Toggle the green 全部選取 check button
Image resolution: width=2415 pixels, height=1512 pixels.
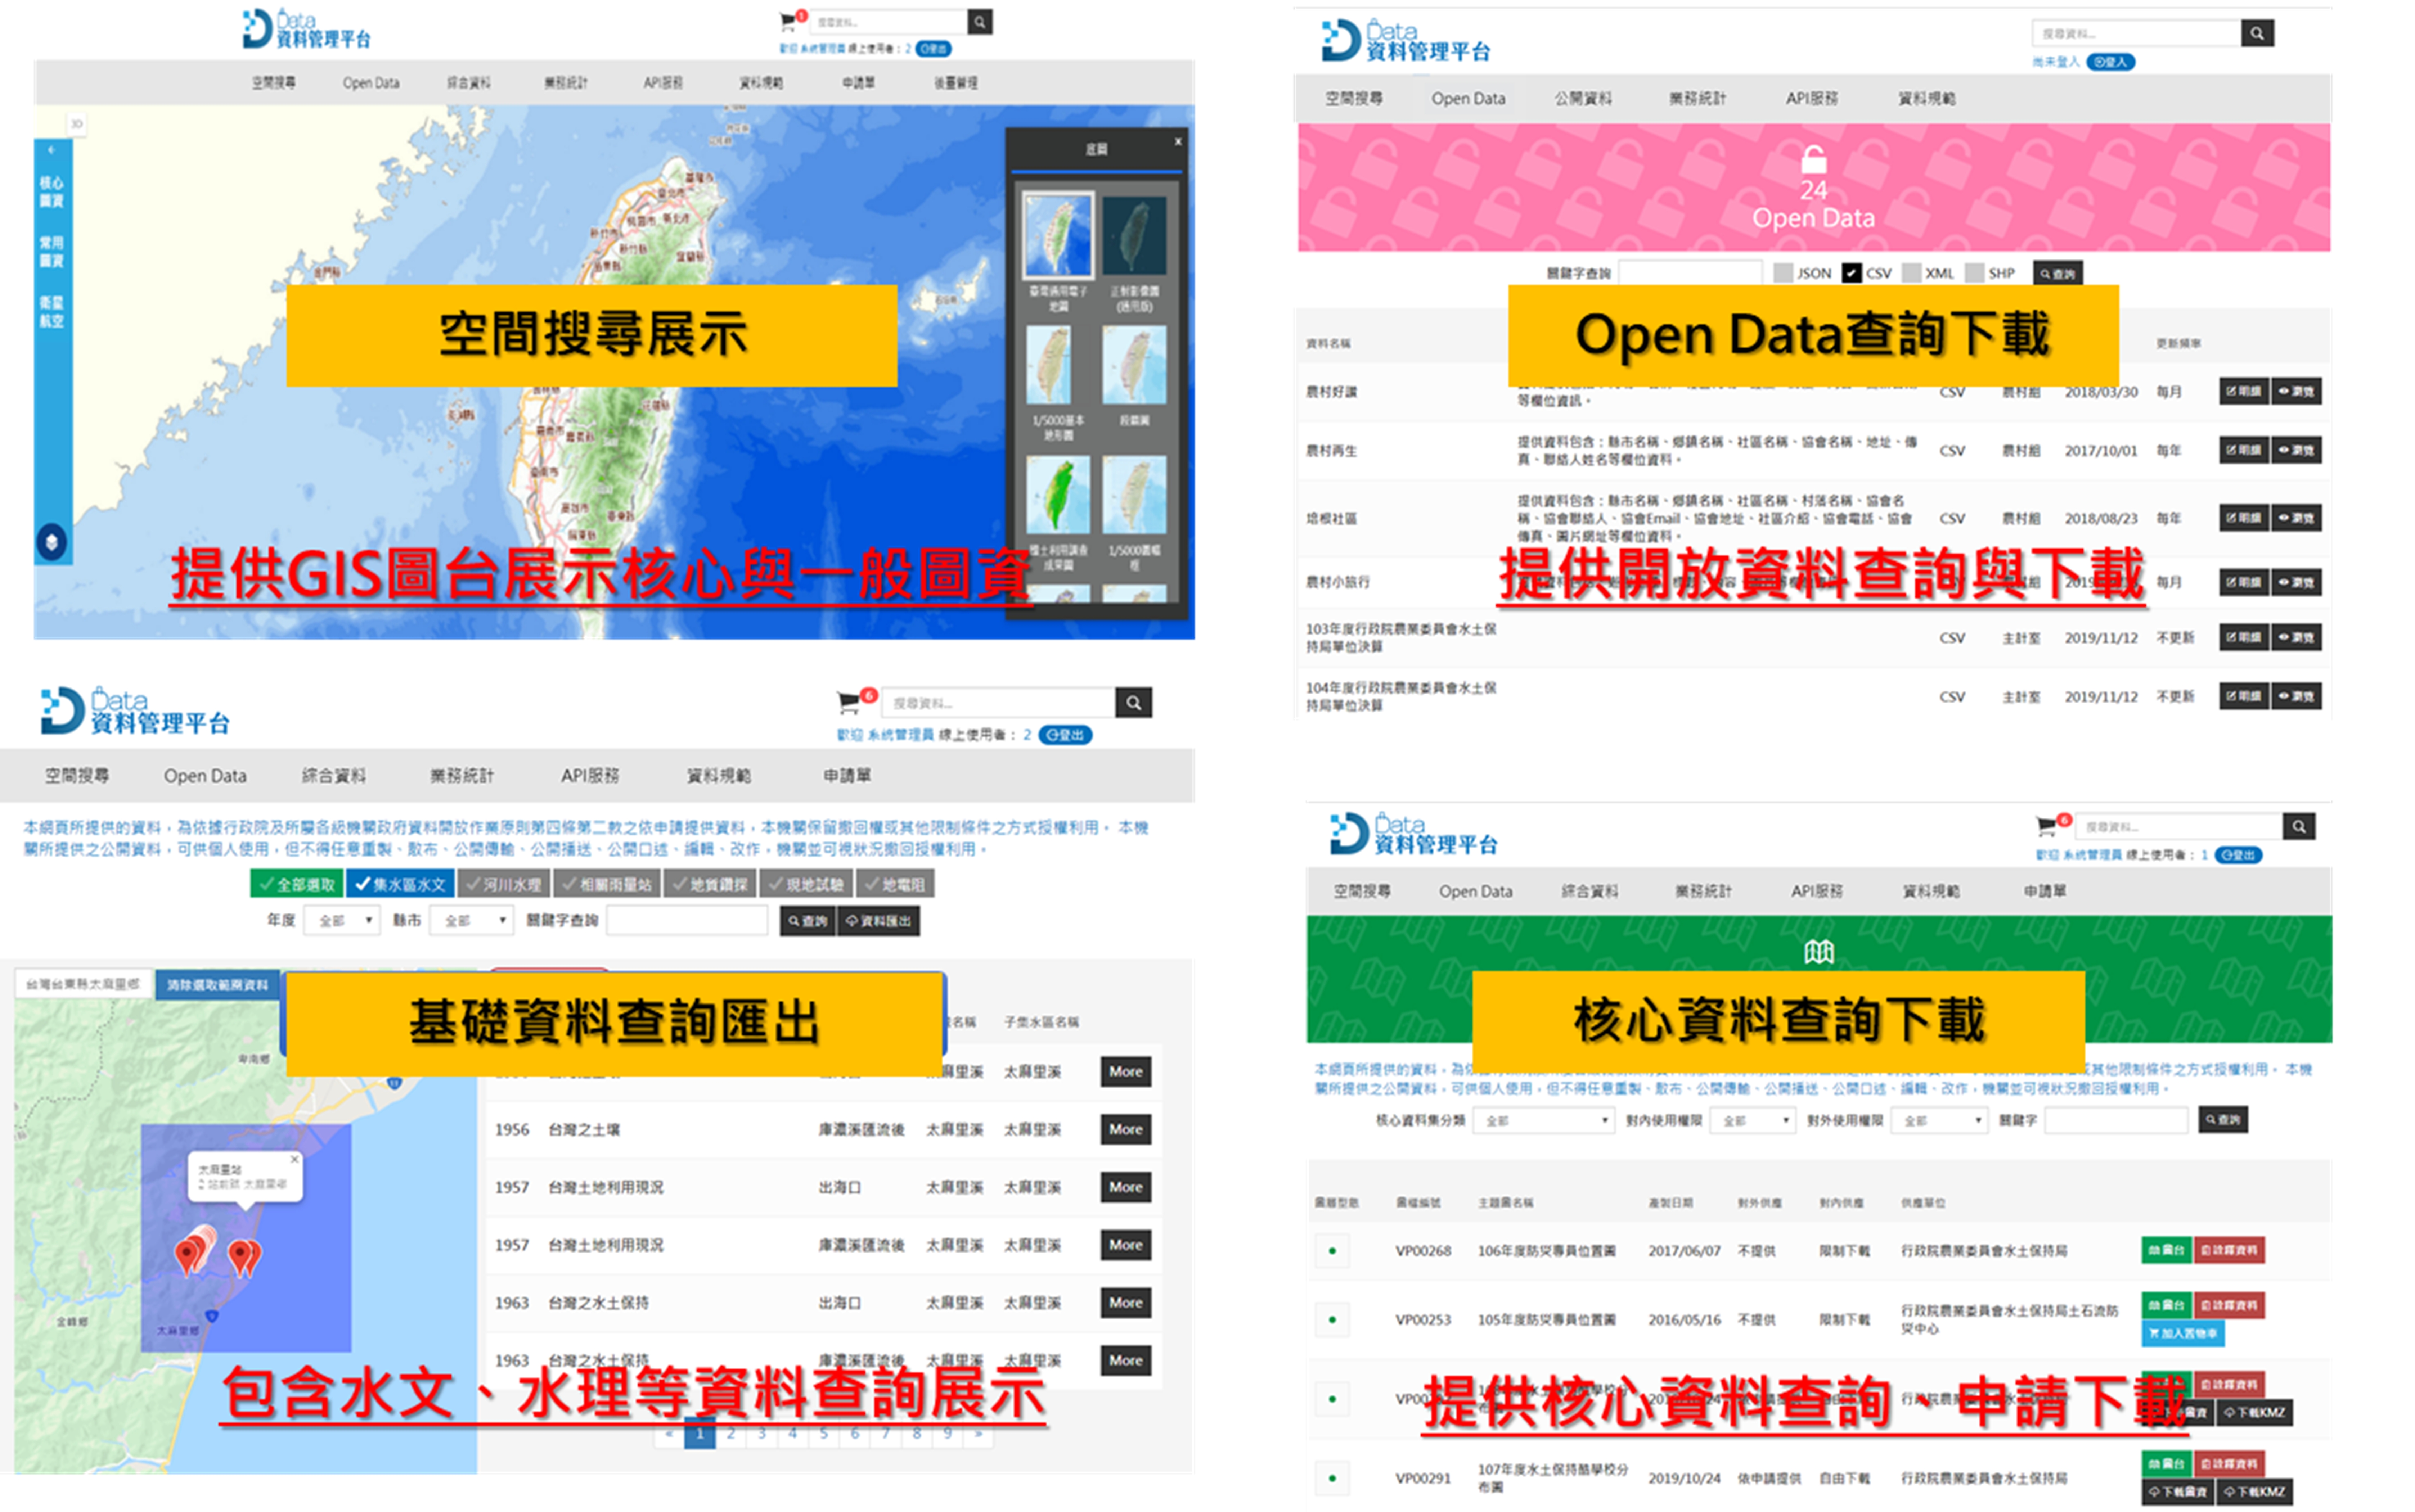[297, 884]
